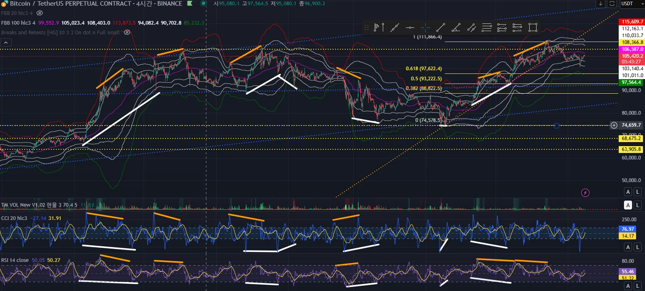Click the CCI 20 hlc3 indicator label
The height and width of the screenshot is (291, 645).
coord(14,218)
